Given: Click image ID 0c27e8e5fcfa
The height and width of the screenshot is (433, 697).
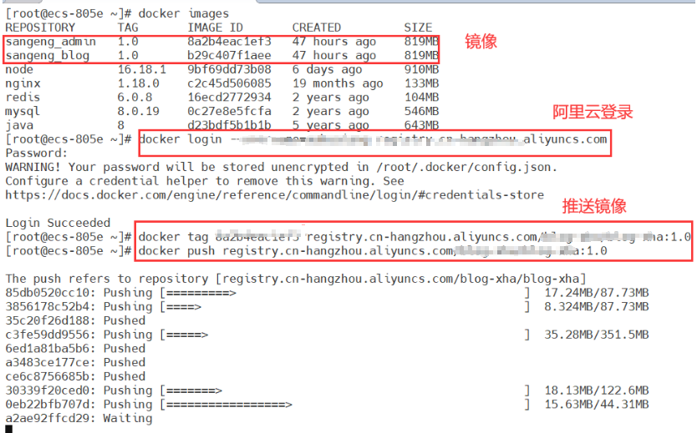Looking at the screenshot, I should click(x=229, y=111).
